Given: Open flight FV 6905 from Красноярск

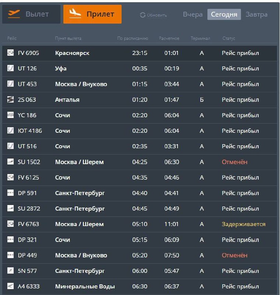Looking at the screenshot, I should point(140,53).
